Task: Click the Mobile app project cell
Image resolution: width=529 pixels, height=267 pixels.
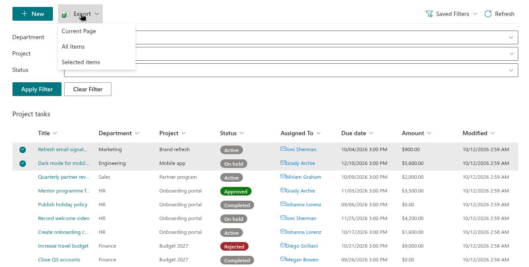Action: 173,163
